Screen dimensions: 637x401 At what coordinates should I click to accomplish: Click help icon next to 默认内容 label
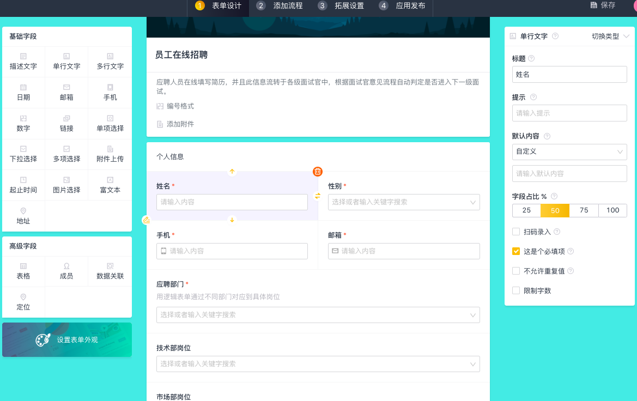tap(547, 136)
